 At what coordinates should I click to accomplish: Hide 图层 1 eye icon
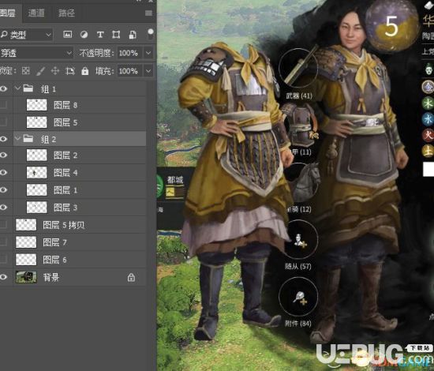pyautogui.click(x=3, y=190)
